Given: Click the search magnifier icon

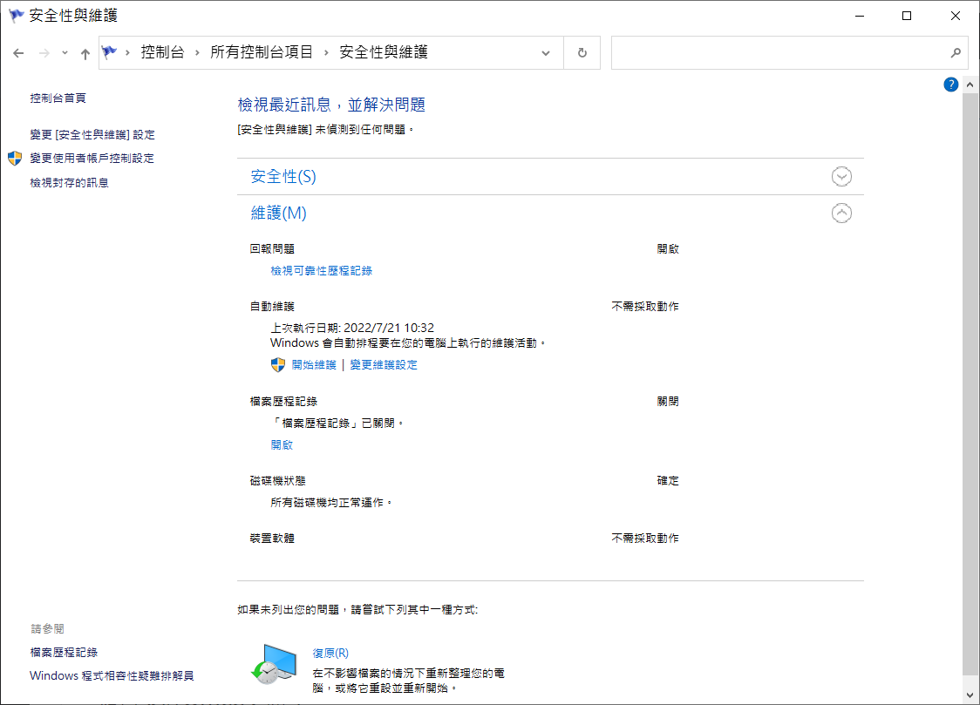Looking at the screenshot, I should pyautogui.click(x=955, y=52).
